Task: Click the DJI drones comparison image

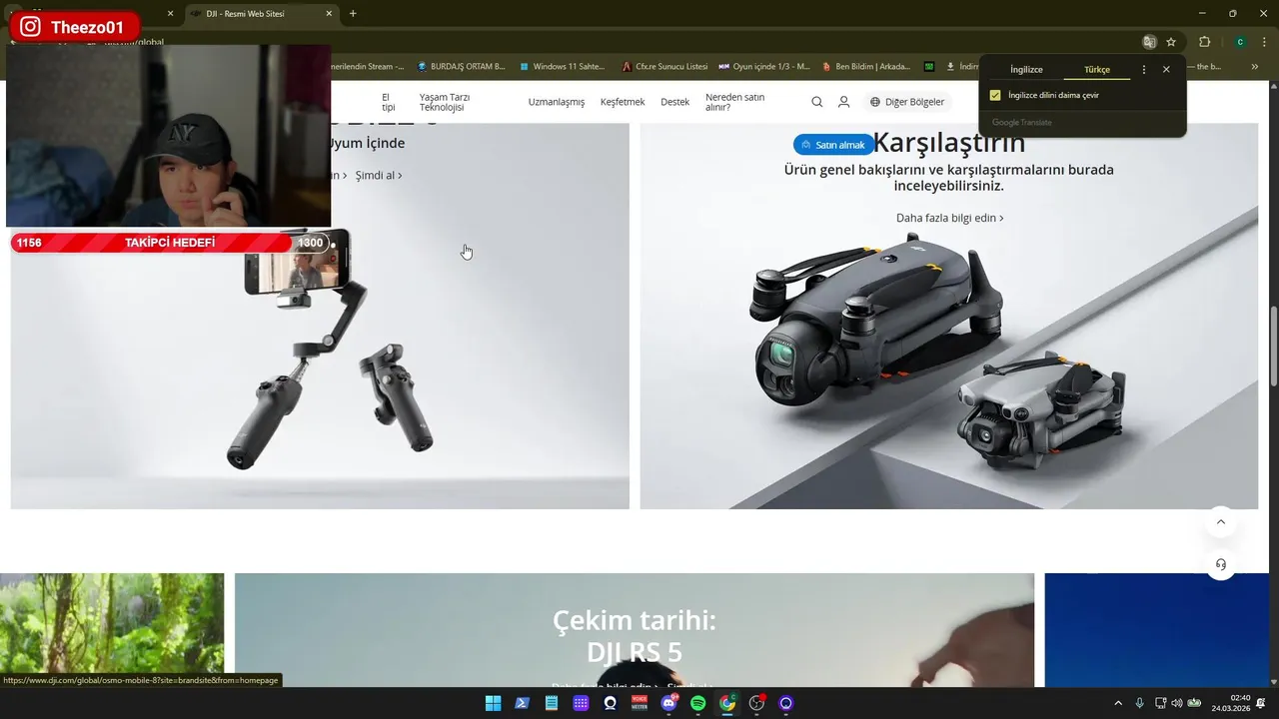Action: click(x=949, y=359)
